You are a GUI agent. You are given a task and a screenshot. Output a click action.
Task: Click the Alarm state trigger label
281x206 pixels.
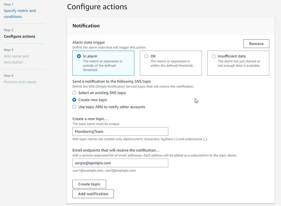point(89,42)
